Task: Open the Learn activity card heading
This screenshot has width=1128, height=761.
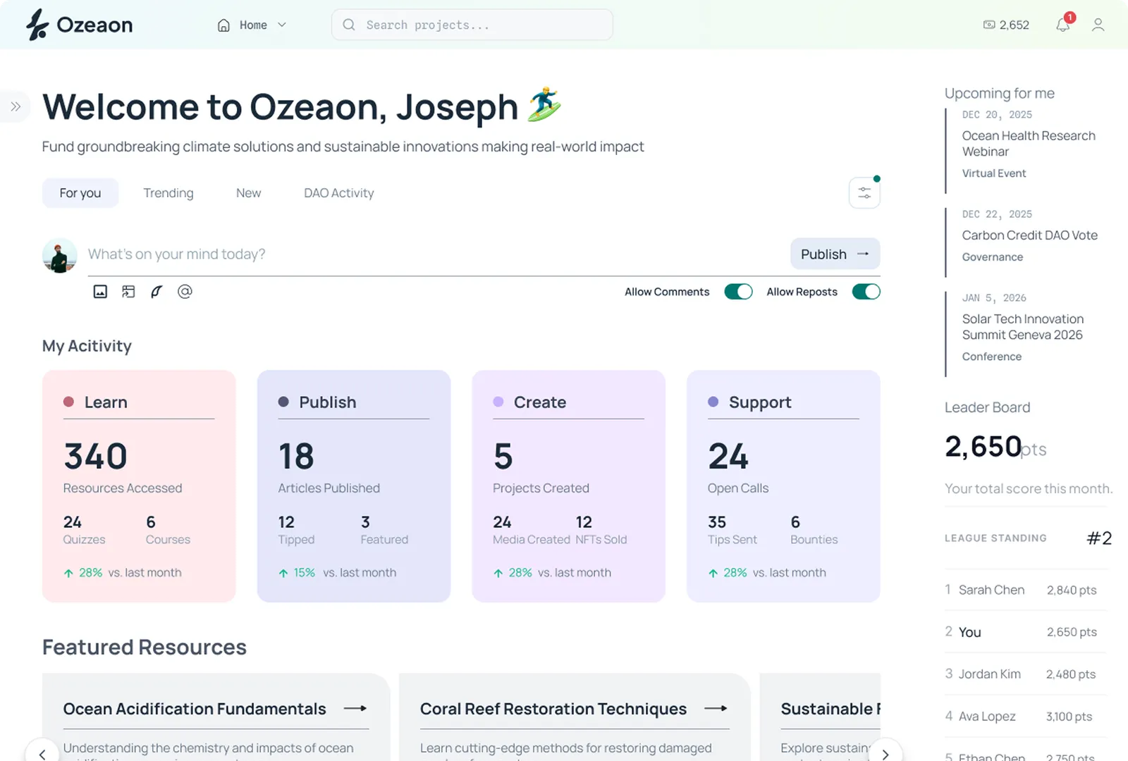Action: (106, 402)
